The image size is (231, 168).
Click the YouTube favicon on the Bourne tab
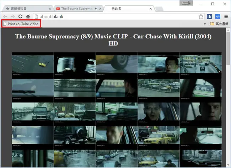[x=58, y=9]
